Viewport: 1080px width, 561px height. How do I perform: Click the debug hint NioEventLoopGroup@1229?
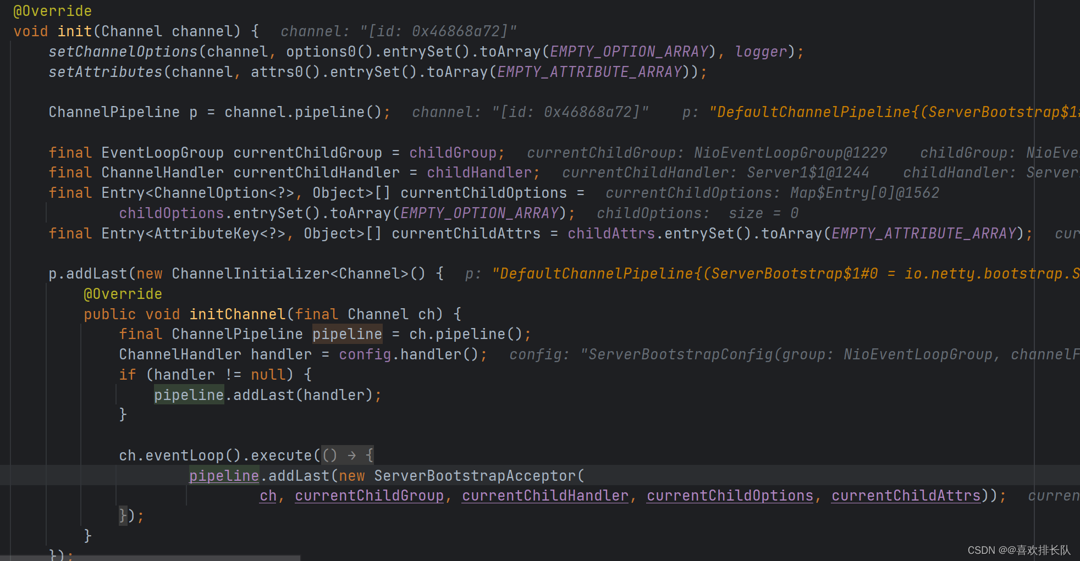pos(791,153)
